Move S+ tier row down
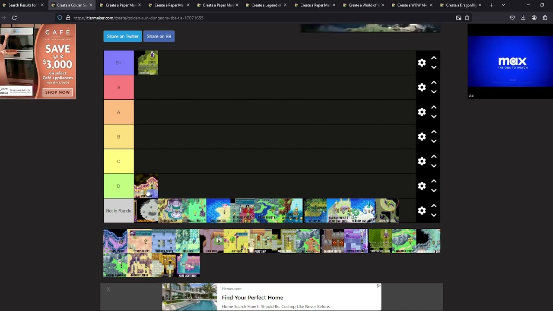 tap(434, 67)
